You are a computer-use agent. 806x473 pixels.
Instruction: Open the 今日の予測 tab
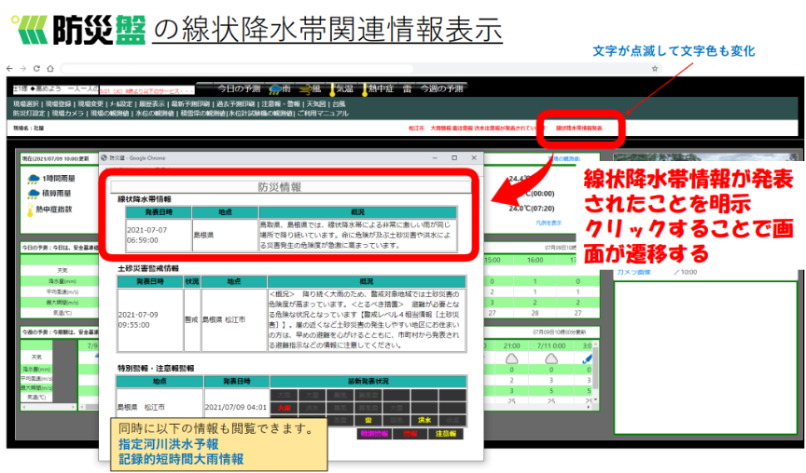tap(239, 88)
